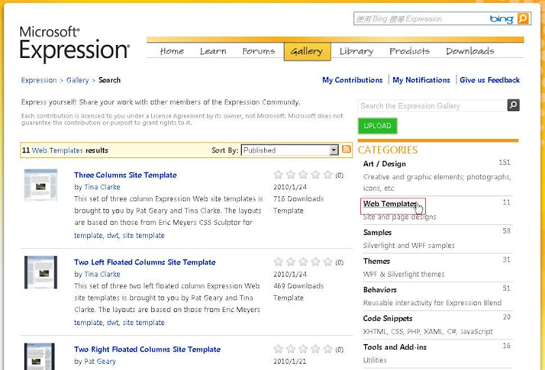Click '469 Downloads' text
This screenshot has width=545, height=370.
(298, 286)
